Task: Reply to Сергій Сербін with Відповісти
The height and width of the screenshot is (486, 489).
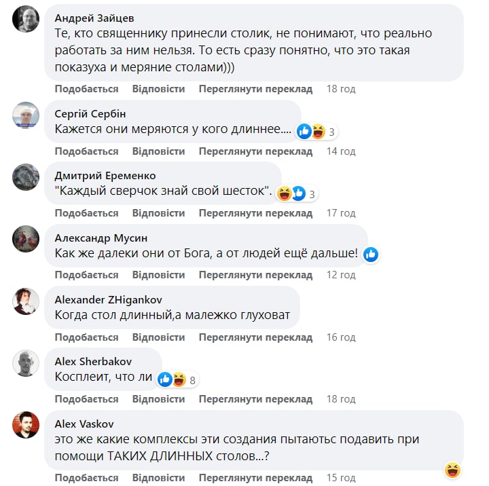Action: coord(158,151)
